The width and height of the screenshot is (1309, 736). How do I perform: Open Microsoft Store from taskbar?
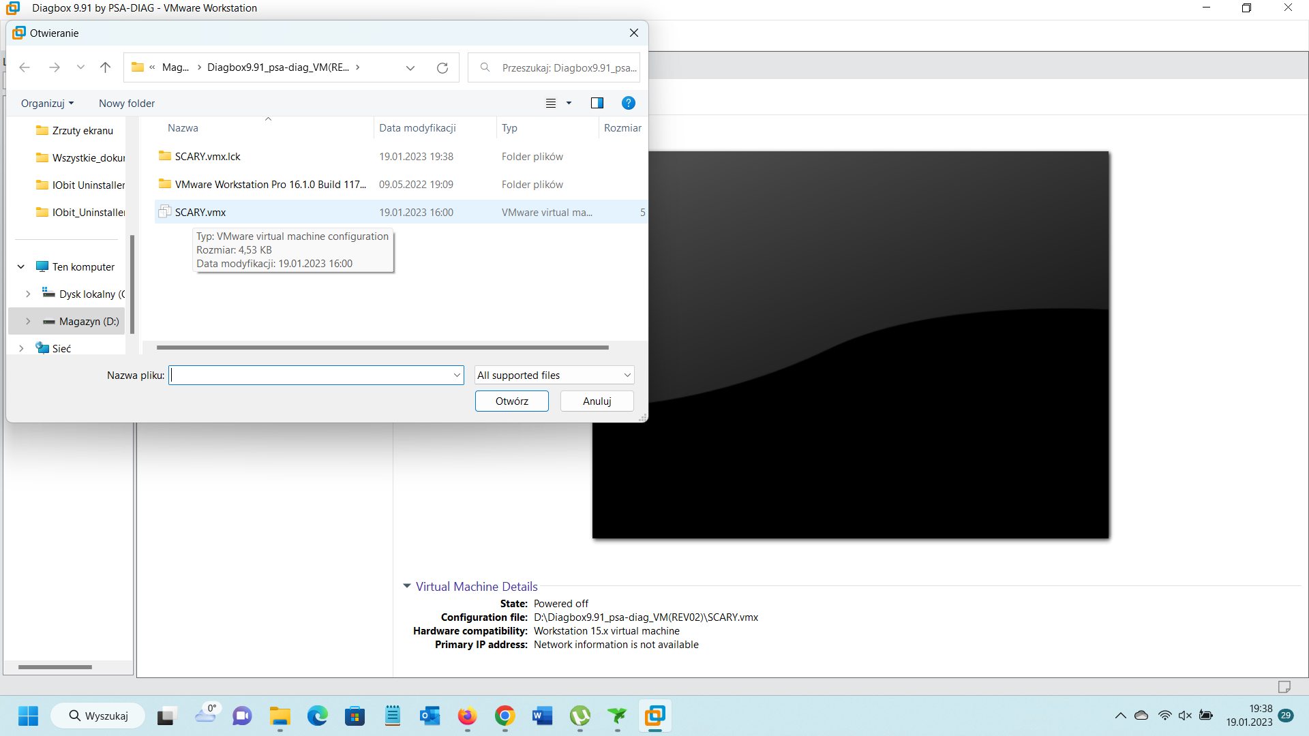355,716
